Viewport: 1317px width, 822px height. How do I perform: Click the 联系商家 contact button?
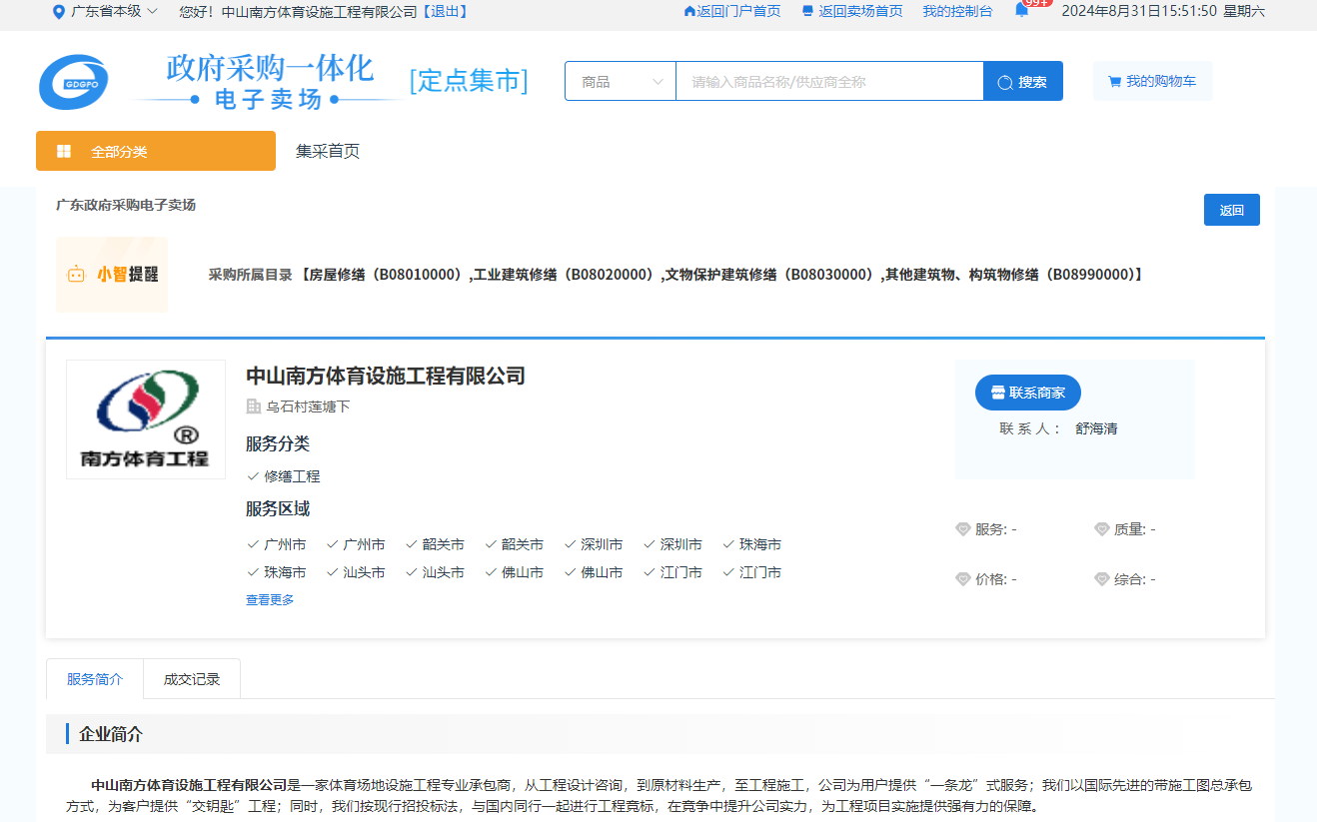(x=1028, y=393)
